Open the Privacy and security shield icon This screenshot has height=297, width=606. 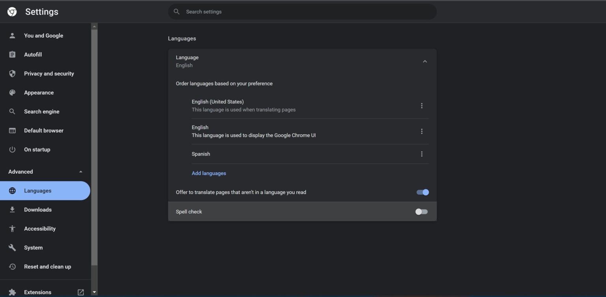pos(12,73)
